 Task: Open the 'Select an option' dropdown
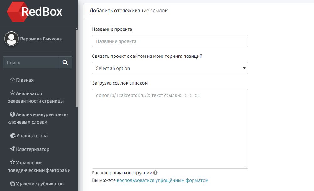tap(170, 68)
